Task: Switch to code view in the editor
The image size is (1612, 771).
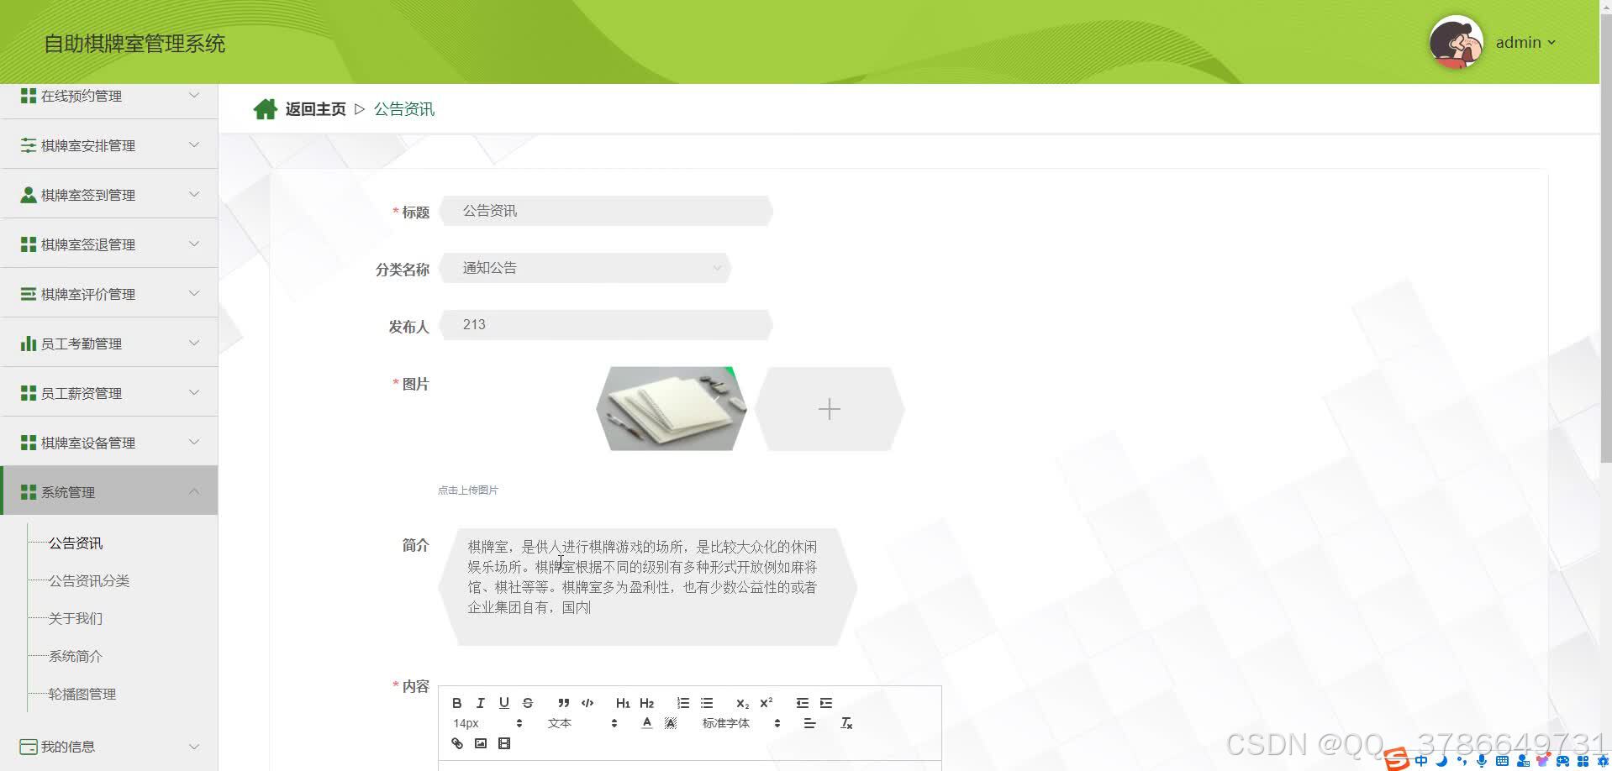Action: tap(587, 703)
